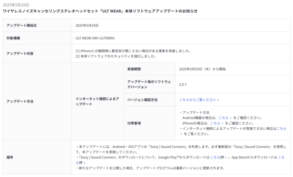This screenshot has height=177, width=293.
Task: Click the external-link icon after Google Play link
Action: point(222,157)
